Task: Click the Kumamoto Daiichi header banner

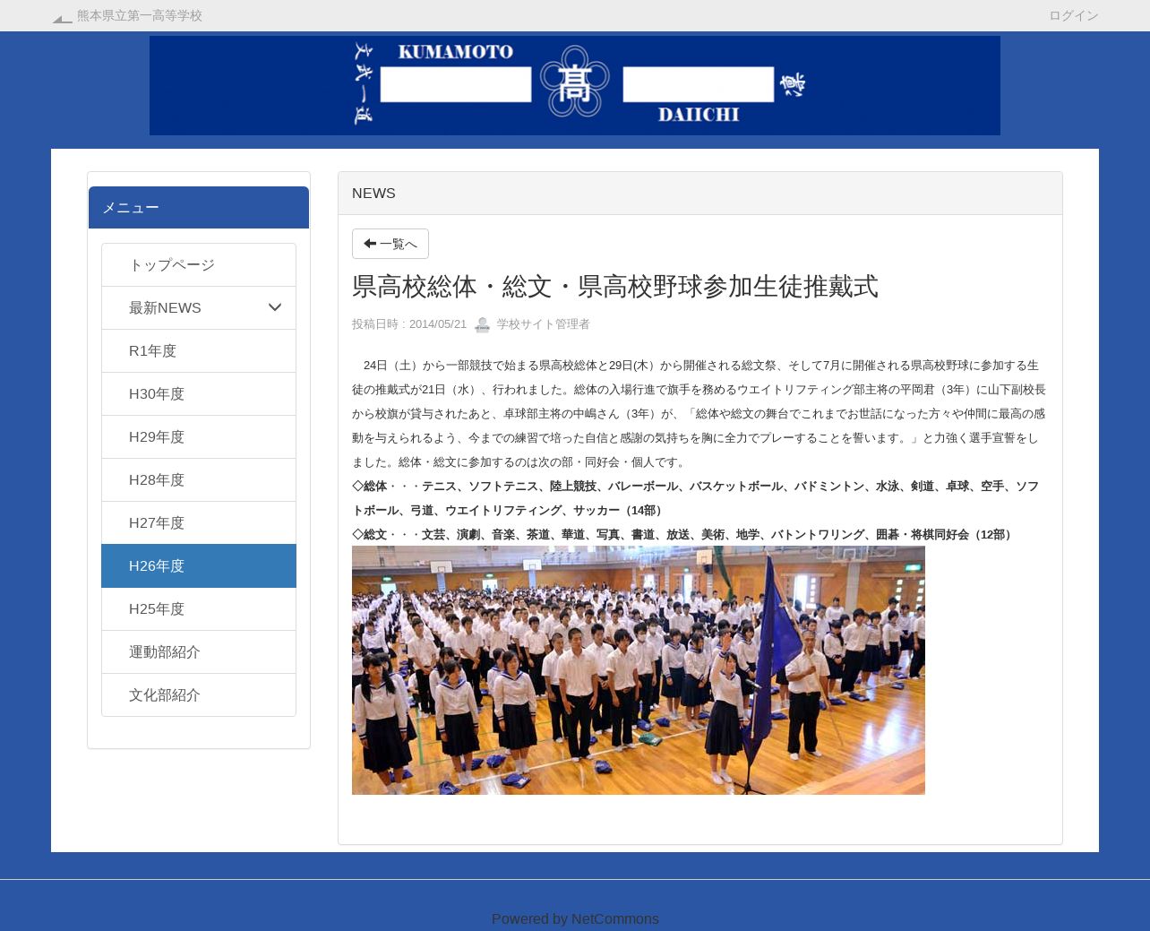Action: [x=575, y=86]
